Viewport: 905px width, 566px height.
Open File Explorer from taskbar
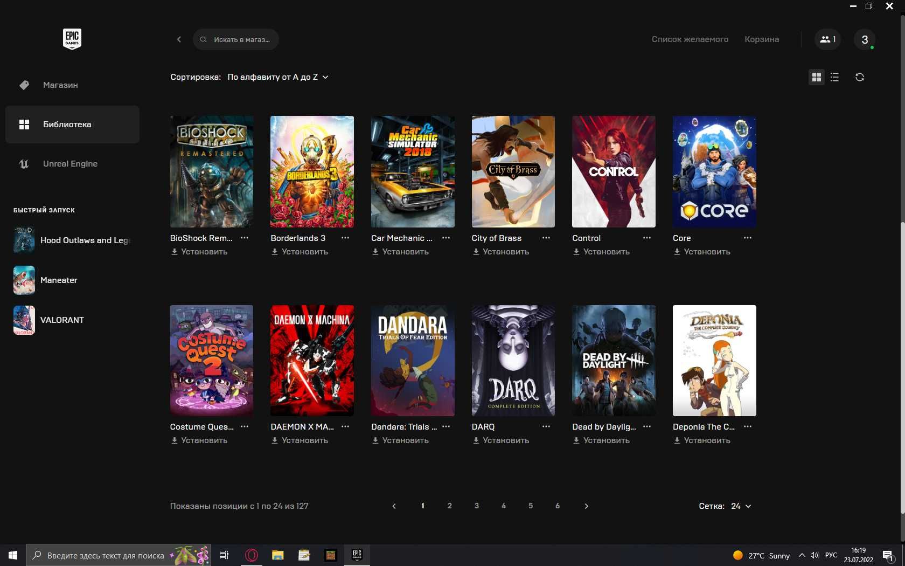point(277,555)
